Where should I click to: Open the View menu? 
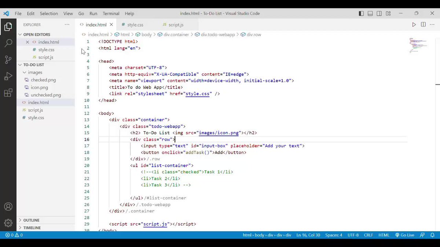click(x=68, y=14)
